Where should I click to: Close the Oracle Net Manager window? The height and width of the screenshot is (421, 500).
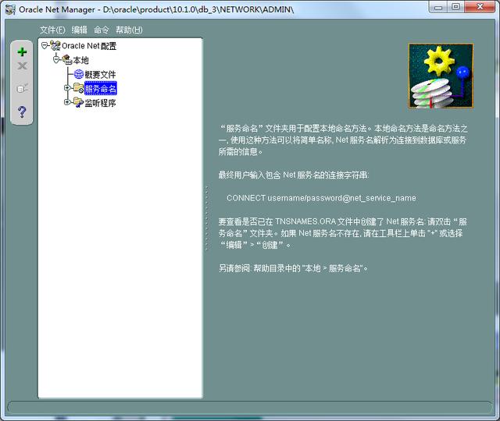coord(480,7)
